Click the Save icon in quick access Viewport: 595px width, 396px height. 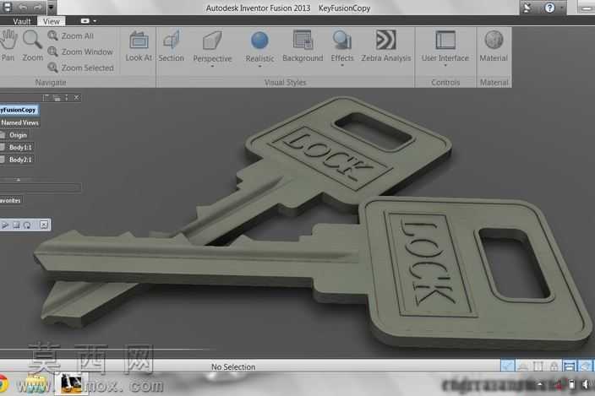coord(8,7)
